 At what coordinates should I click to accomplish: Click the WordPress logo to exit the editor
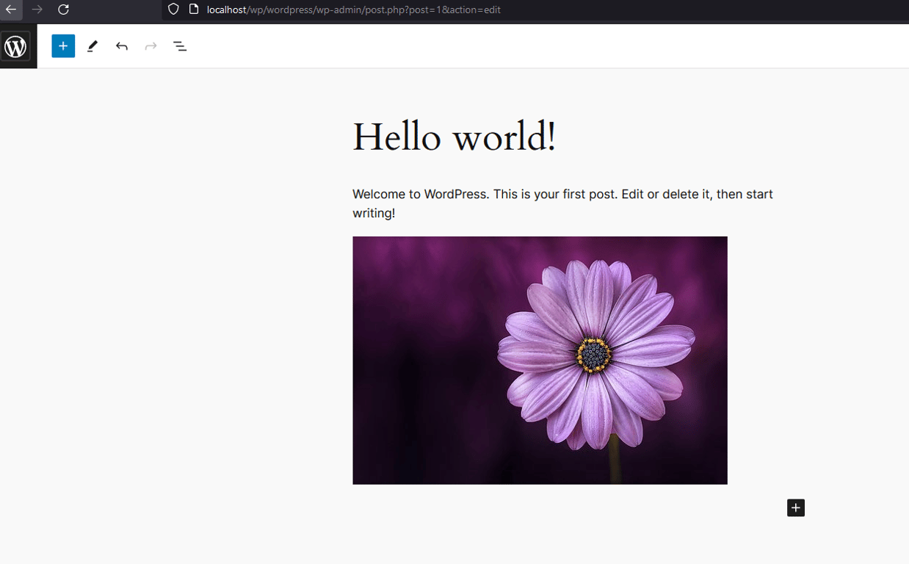tap(16, 46)
